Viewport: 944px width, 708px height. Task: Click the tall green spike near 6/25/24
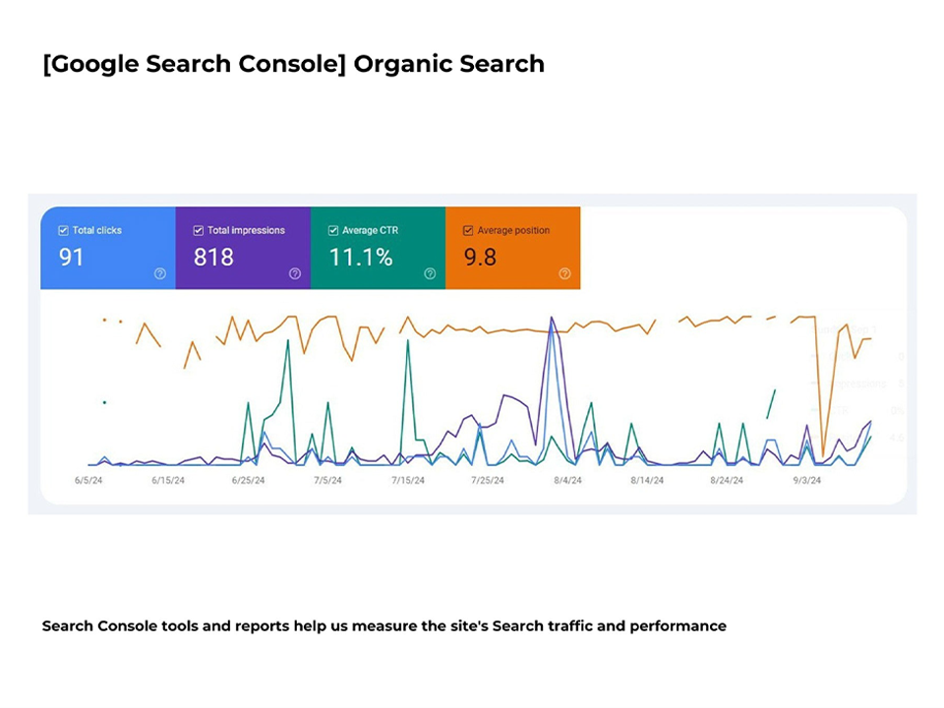(286, 342)
